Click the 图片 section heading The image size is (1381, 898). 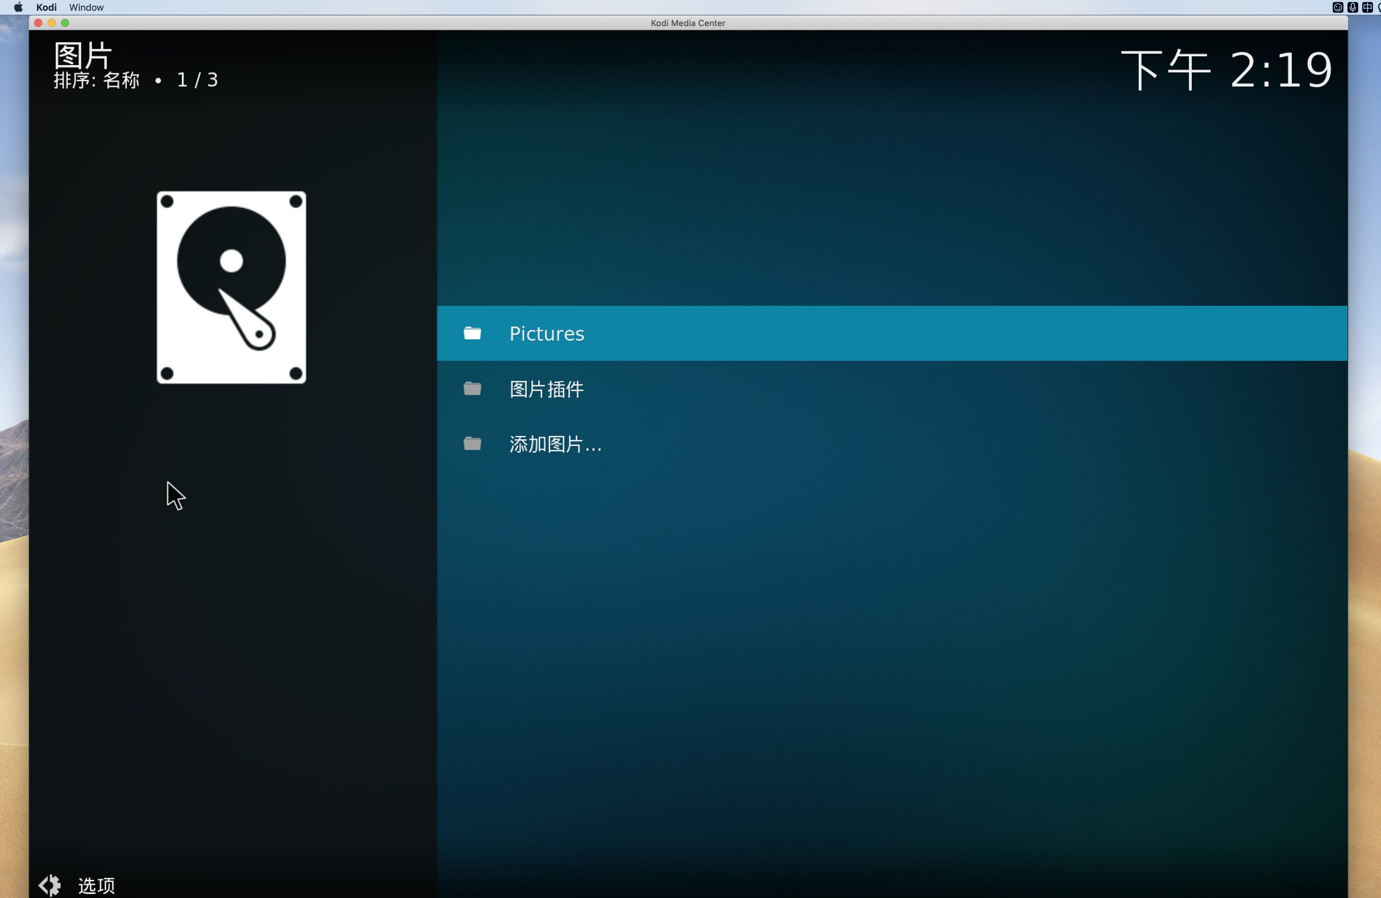click(83, 55)
